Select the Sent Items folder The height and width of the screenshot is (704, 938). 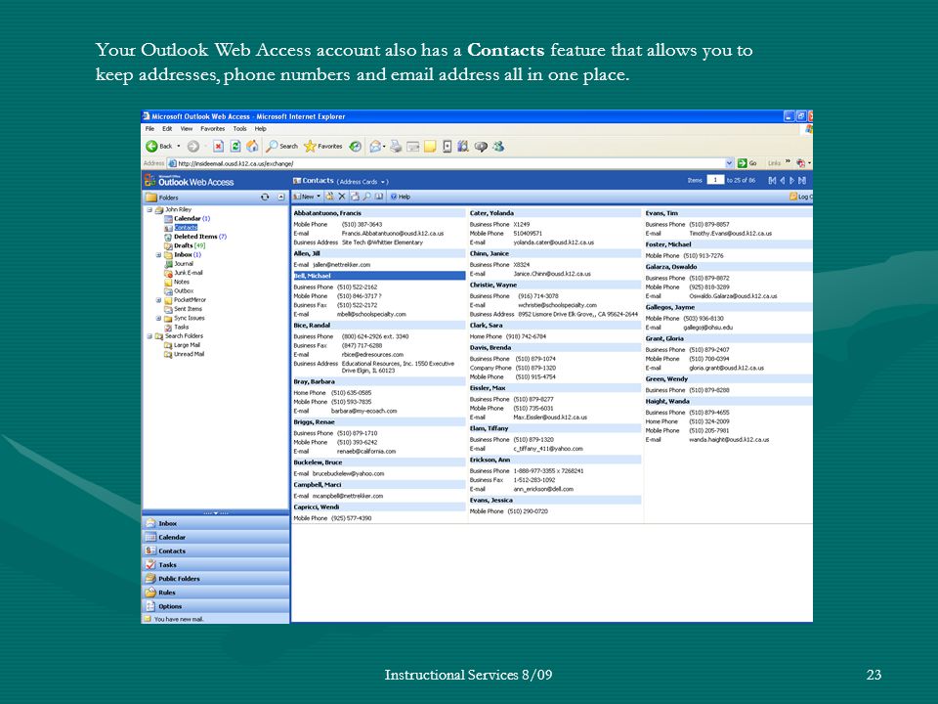183,309
